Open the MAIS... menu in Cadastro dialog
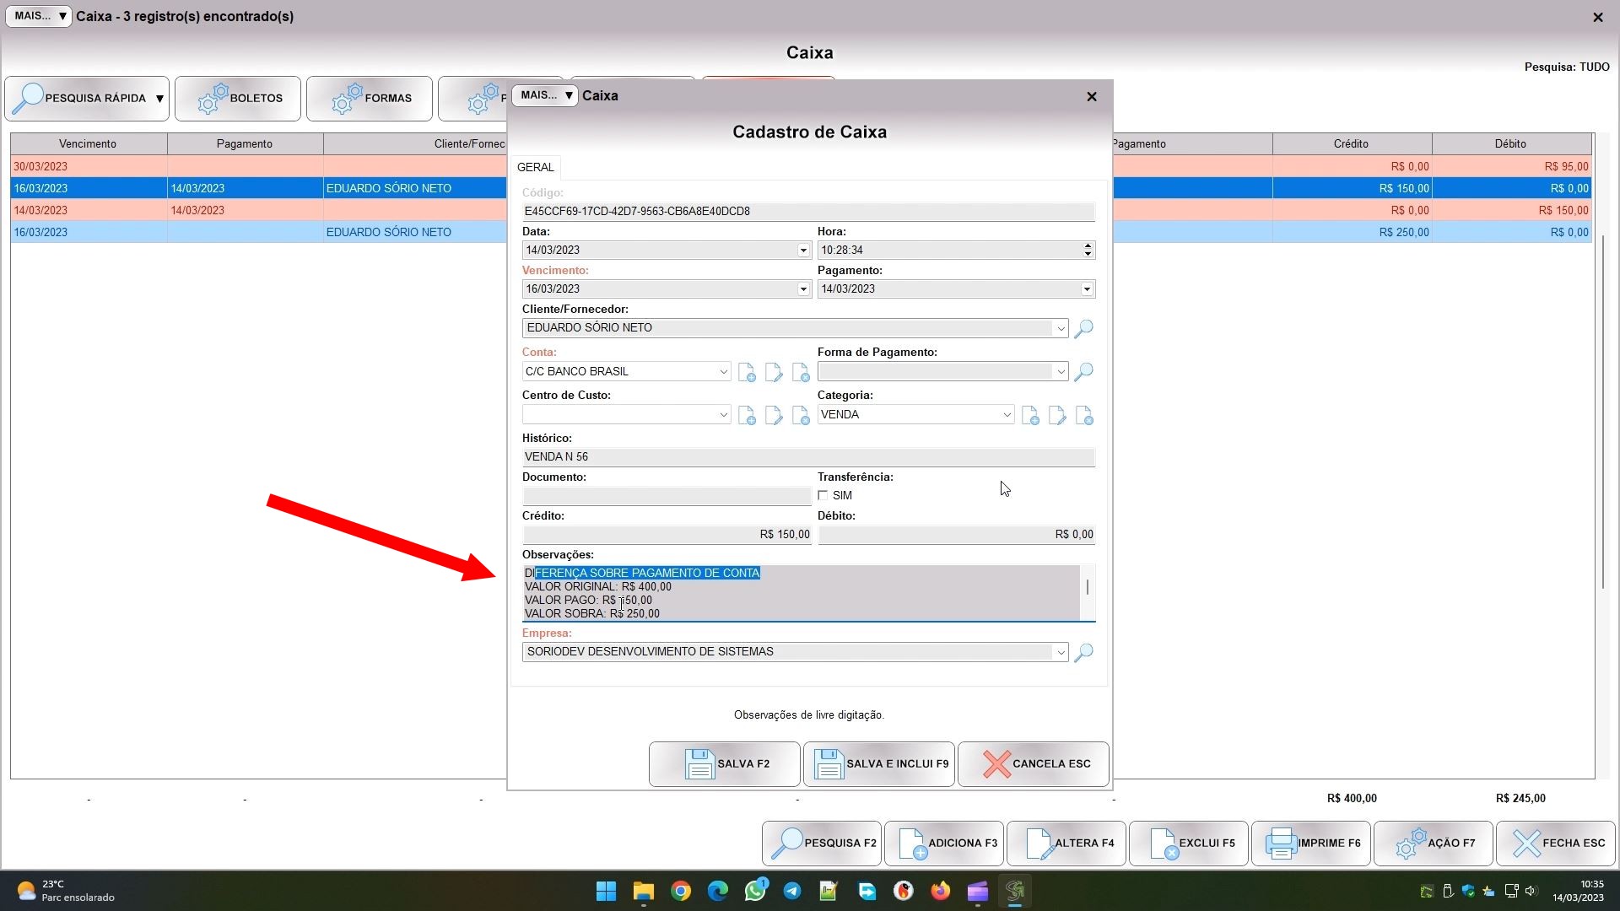This screenshot has width=1620, height=911. pos(545,95)
